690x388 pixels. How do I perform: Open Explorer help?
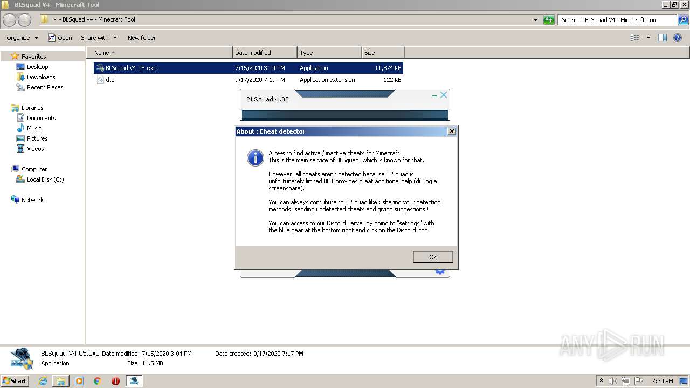pyautogui.click(x=678, y=38)
